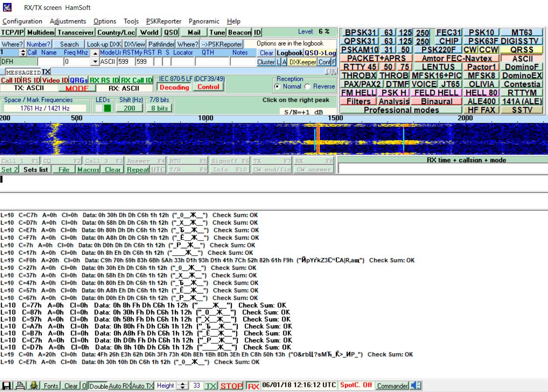This screenshot has width=548, height=392.
Task: Open the Options menu
Action: (x=105, y=21)
